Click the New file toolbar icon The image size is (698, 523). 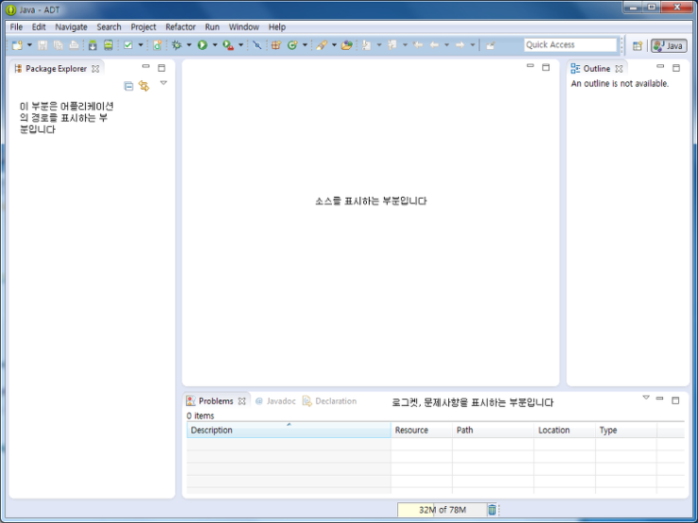pos(17,45)
